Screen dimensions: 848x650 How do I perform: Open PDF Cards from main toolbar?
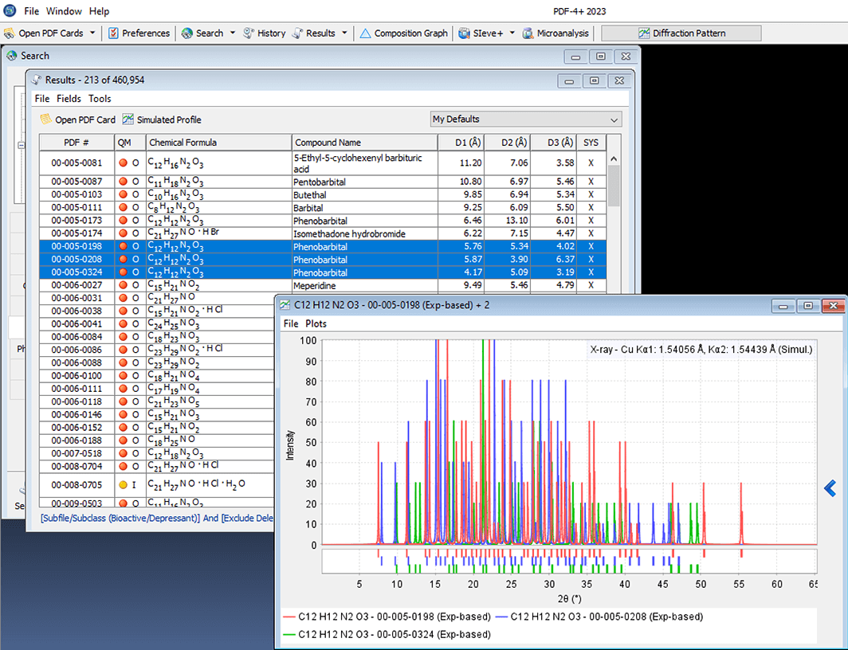[x=44, y=33]
